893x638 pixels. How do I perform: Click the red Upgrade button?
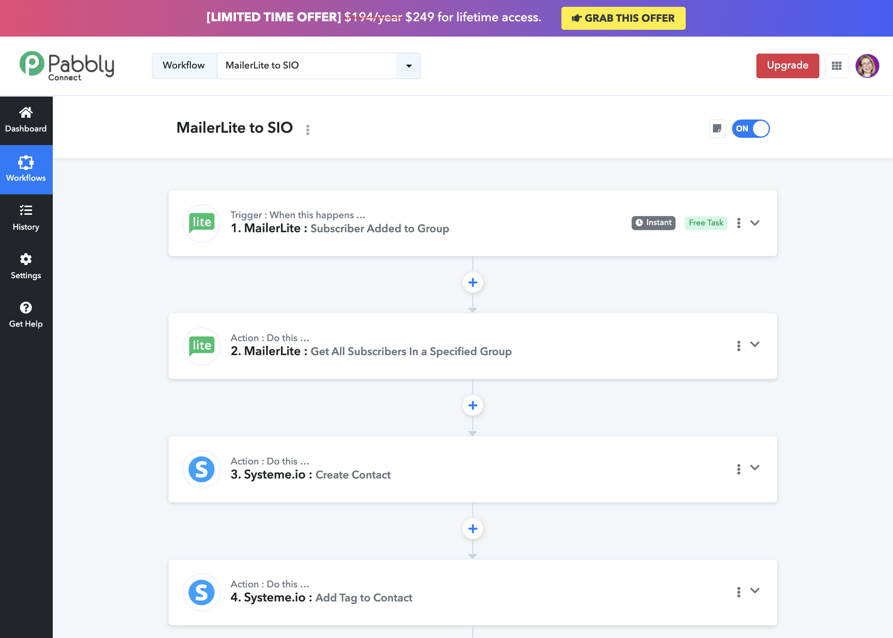pos(787,66)
